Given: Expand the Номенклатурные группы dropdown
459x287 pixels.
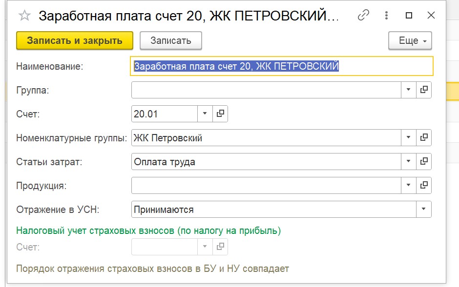Looking at the screenshot, I should (x=408, y=137).
